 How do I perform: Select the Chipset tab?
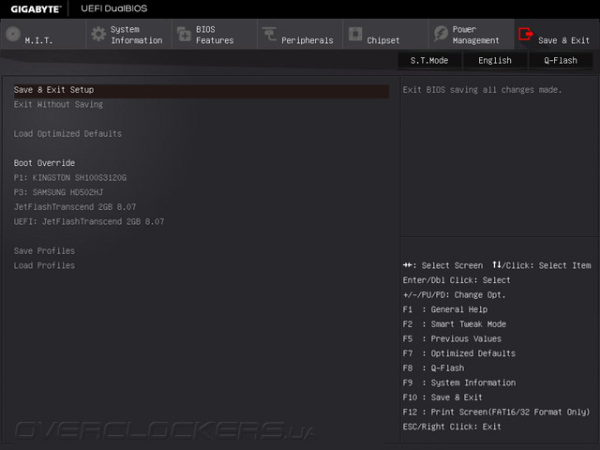click(x=385, y=34)
